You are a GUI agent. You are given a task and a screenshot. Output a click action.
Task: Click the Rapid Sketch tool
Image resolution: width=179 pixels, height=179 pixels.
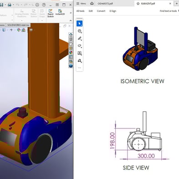[51, 13]
